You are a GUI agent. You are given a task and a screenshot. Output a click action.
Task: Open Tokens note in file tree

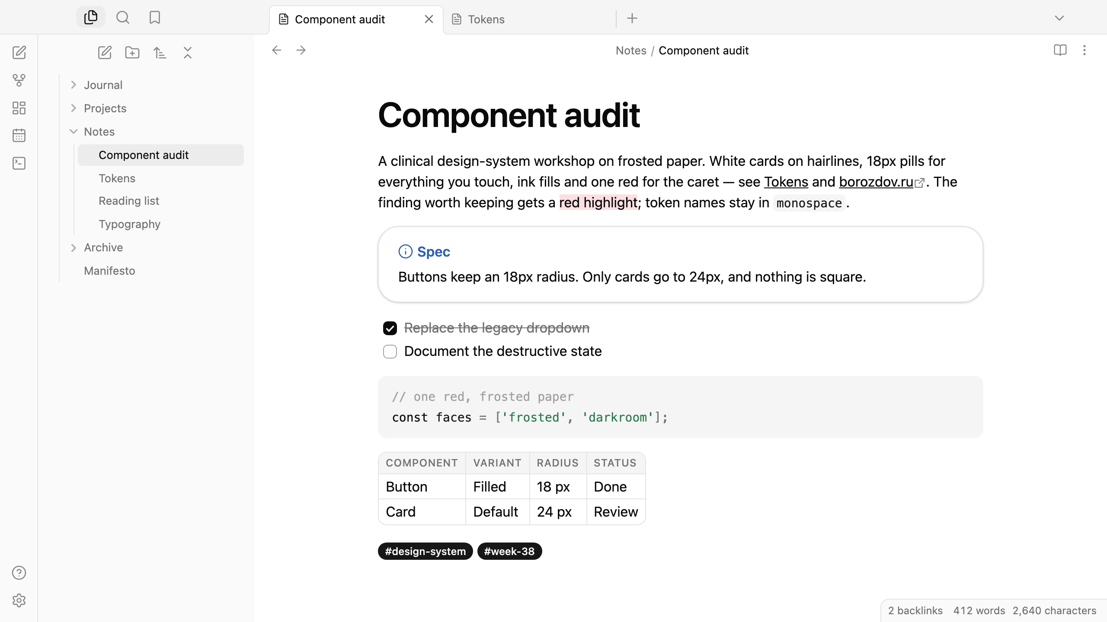[161, 178]
